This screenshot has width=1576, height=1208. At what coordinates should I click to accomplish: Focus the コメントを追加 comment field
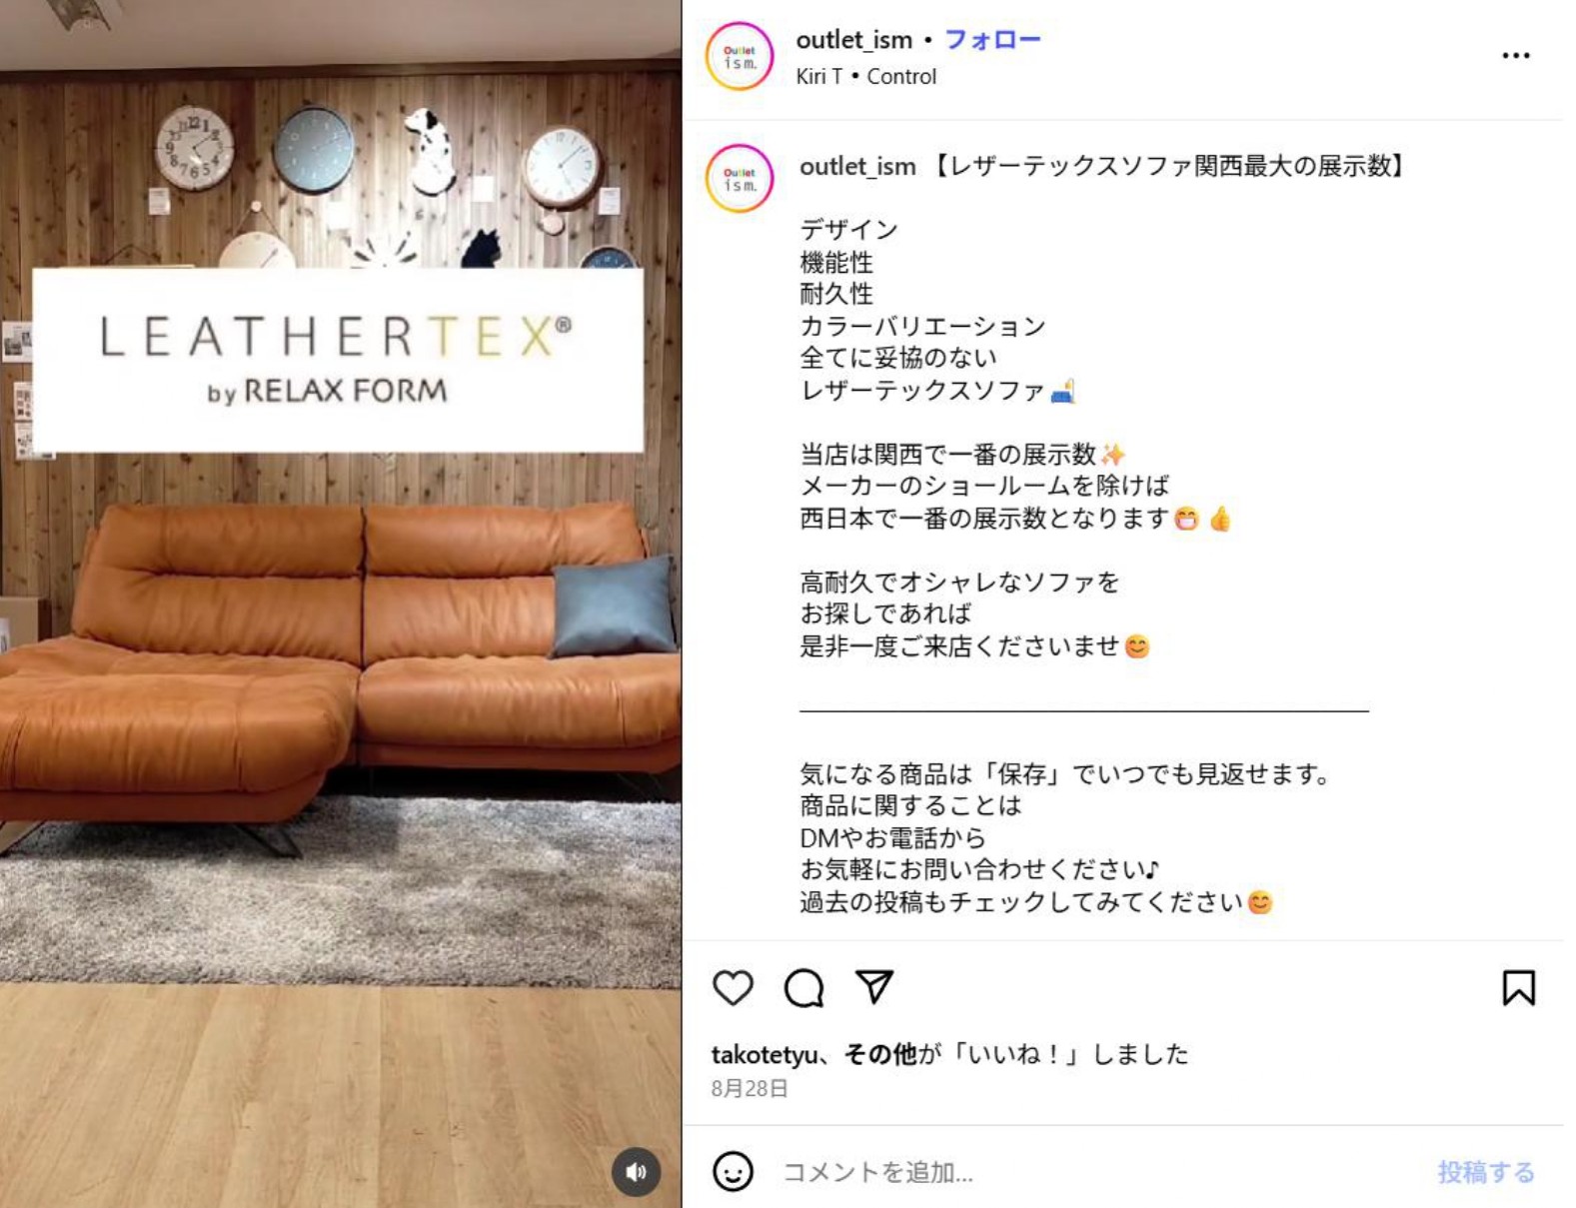click(x=1099, y=1171)
